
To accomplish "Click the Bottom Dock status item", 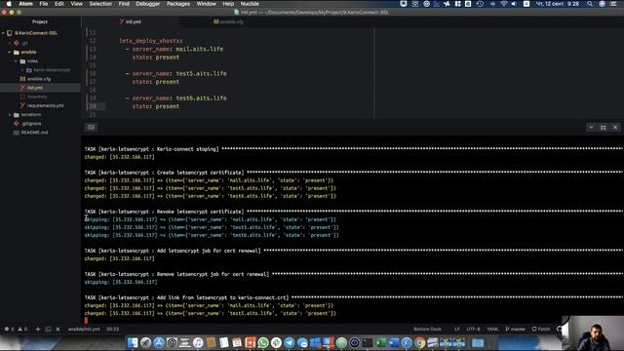I will point(427,330).
